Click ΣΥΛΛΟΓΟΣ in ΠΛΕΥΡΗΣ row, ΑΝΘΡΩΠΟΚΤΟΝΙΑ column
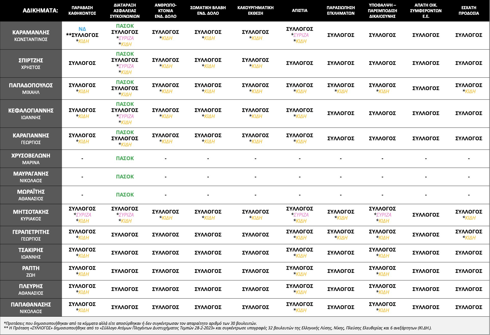The width and height of the screenshot is (490, 335). [165, 289]
